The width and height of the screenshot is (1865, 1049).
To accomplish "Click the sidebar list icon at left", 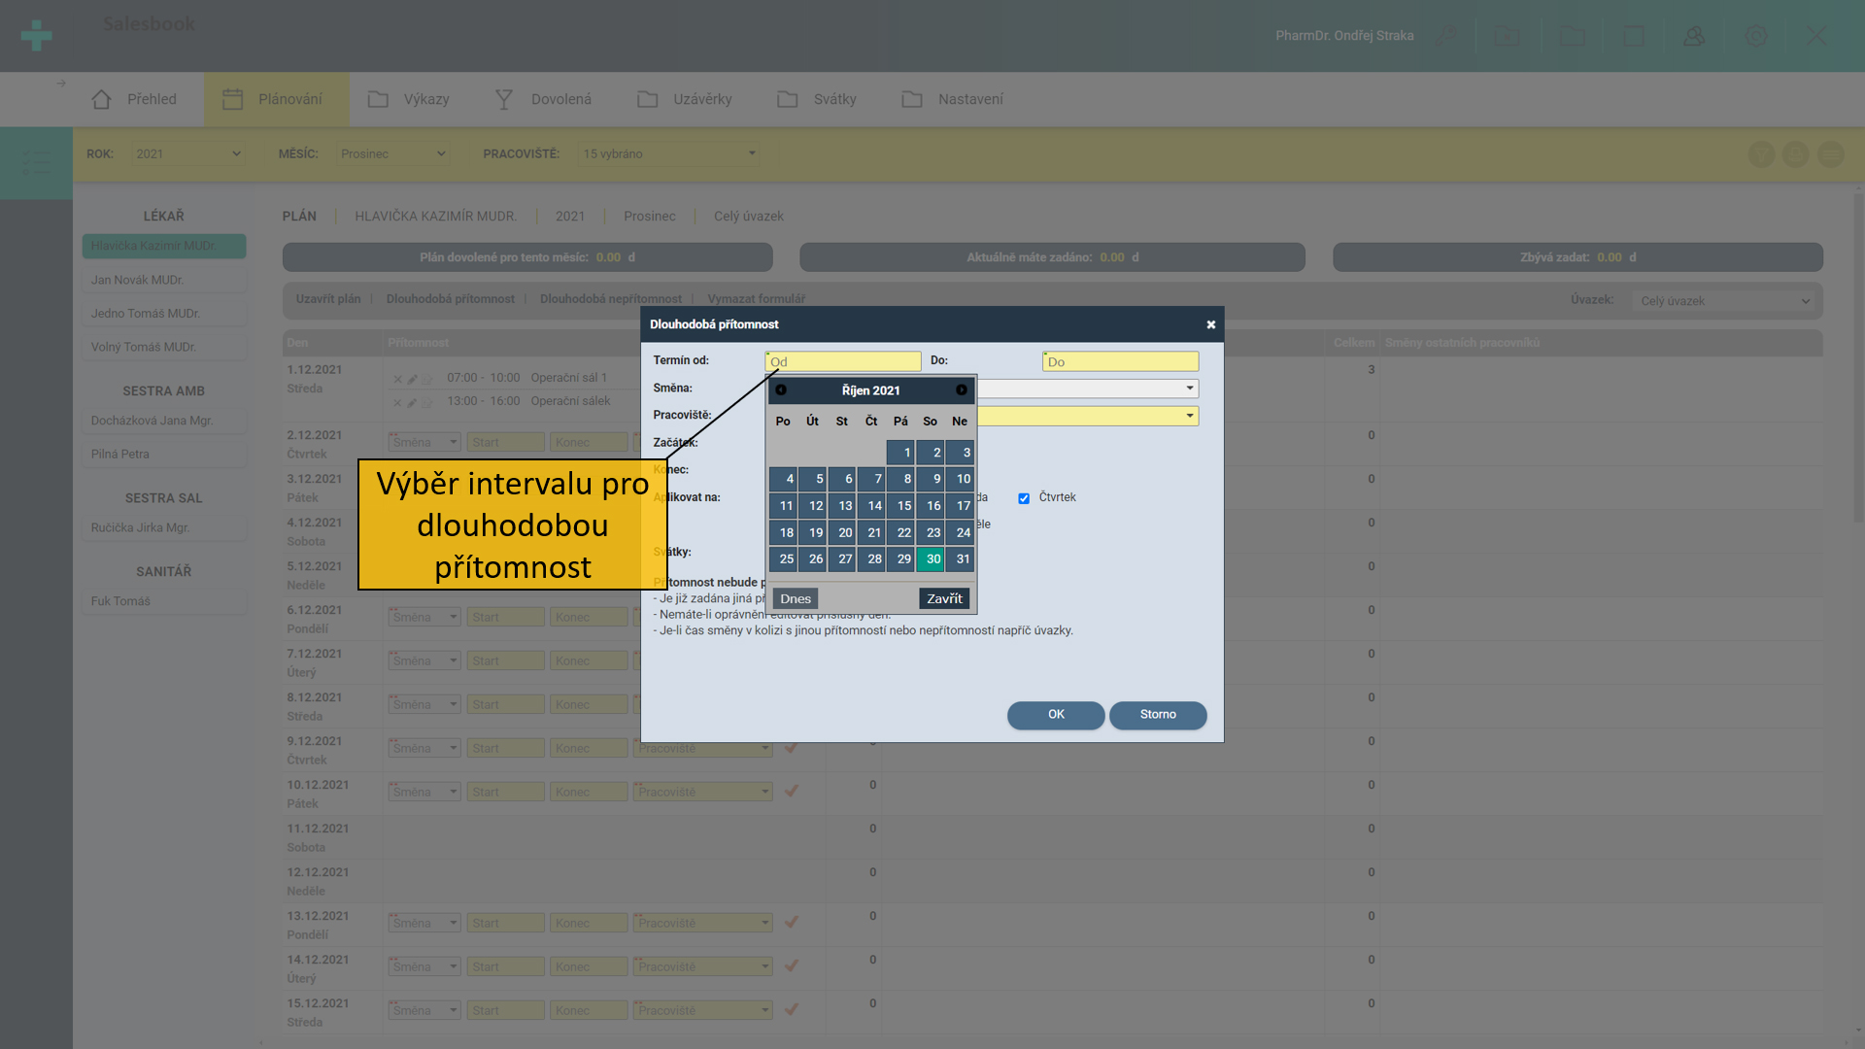I will (36, 162).
